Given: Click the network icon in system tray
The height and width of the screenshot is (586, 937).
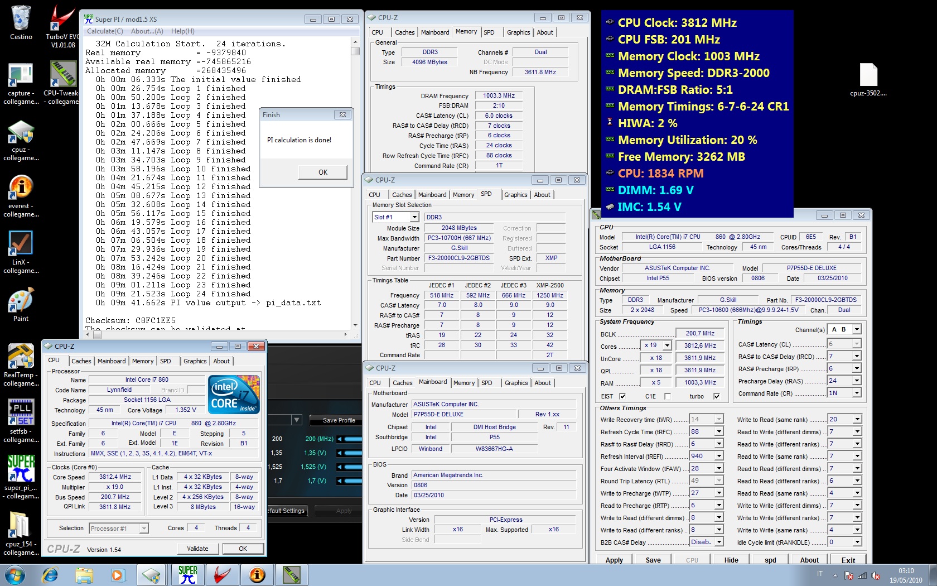Looking at the screenshot, I should 862,575.
